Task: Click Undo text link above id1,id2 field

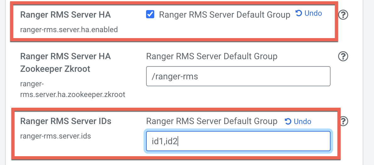Action: [302, 122]
